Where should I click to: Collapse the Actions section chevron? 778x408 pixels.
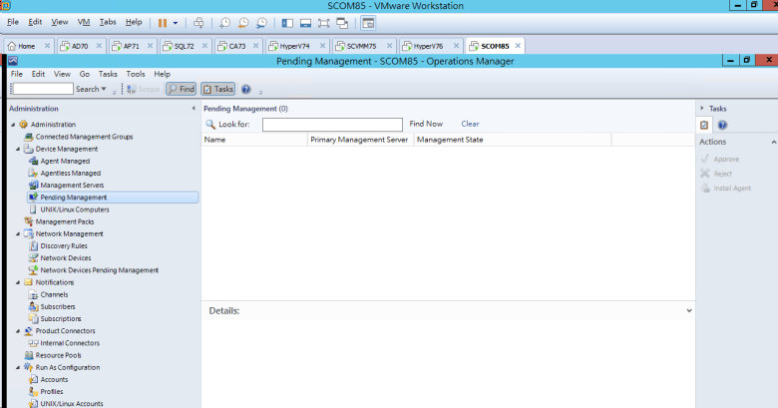(774, 143)
